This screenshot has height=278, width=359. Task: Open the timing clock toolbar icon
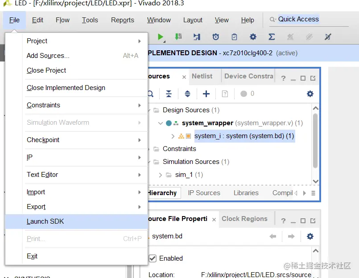(x=215, y=37)
